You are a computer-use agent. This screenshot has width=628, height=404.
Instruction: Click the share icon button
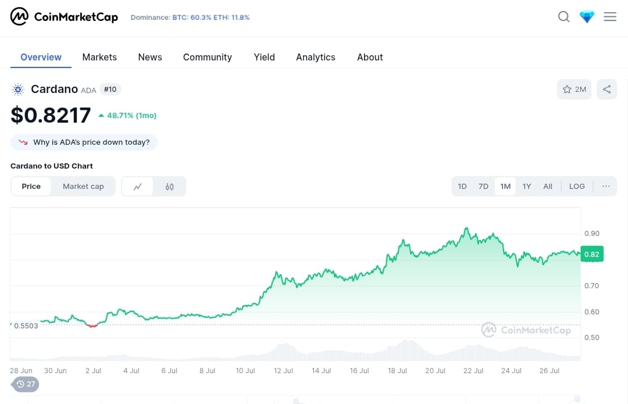pyautogui.click(x=606, y=90)
